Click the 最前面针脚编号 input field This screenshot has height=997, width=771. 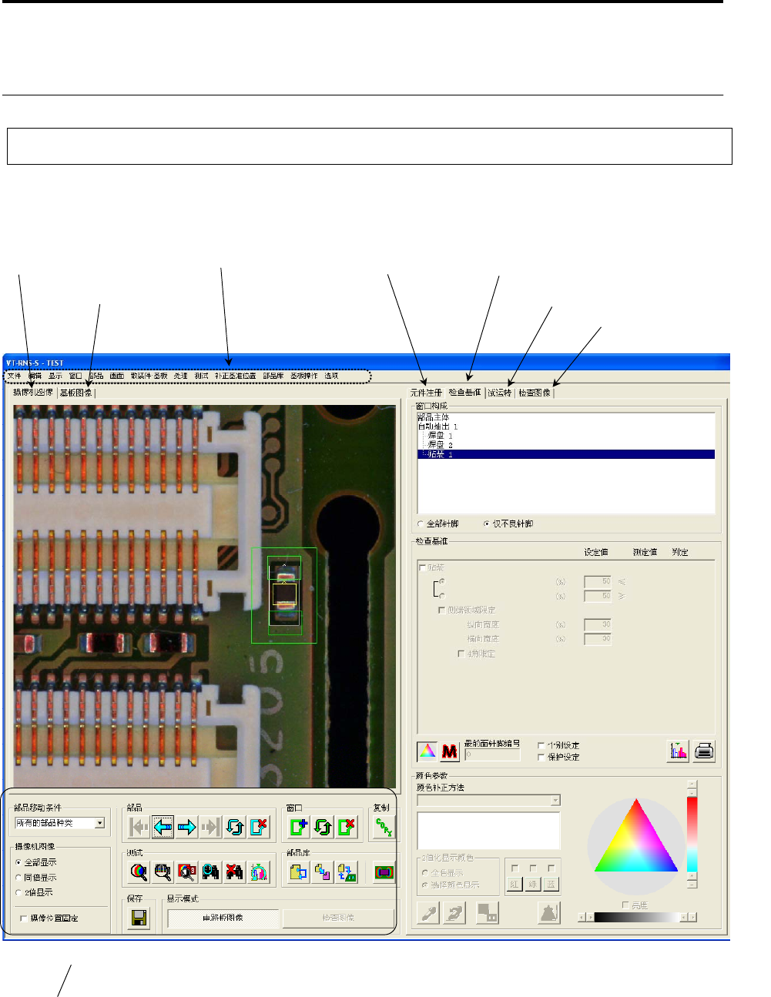tap(492, 754)
